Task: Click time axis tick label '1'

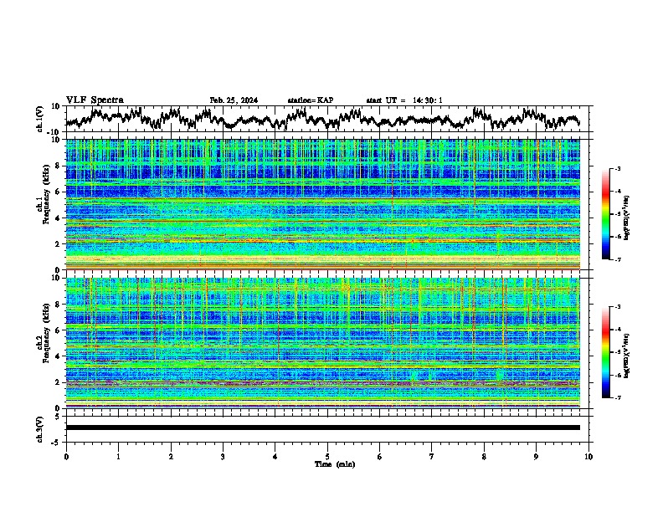Action: coord(118,457)
